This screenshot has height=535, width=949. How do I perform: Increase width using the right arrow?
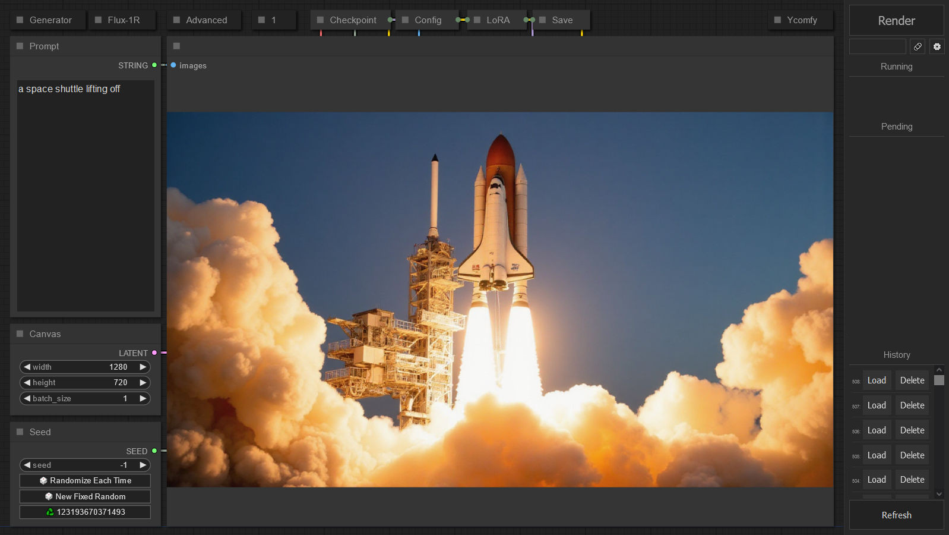pos(143,367)
